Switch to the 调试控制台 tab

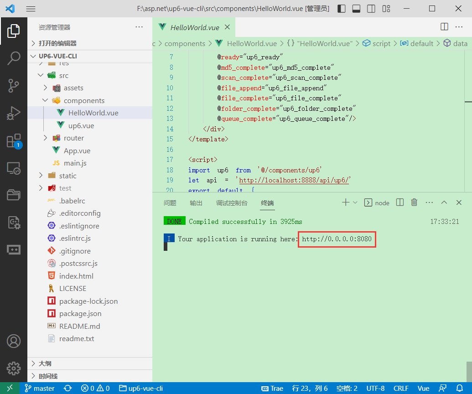click(232, 203)
